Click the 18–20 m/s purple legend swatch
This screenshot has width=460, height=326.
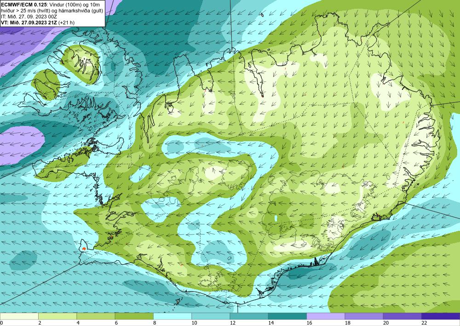pyautogui.click(x=364, y=316)
